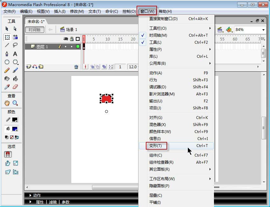The image size is (270, 207).
Task: Select the Free Transform tool
Action: point(7,37)
